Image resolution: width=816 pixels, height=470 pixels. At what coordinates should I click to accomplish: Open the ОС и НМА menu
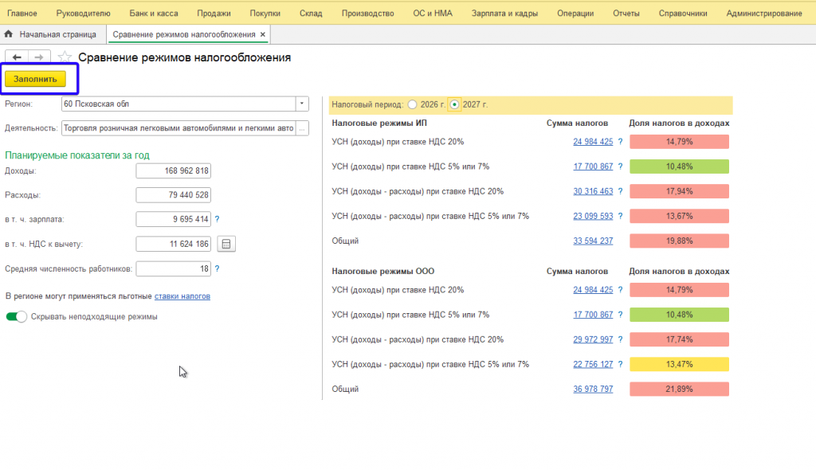click(x=433, y=13)
